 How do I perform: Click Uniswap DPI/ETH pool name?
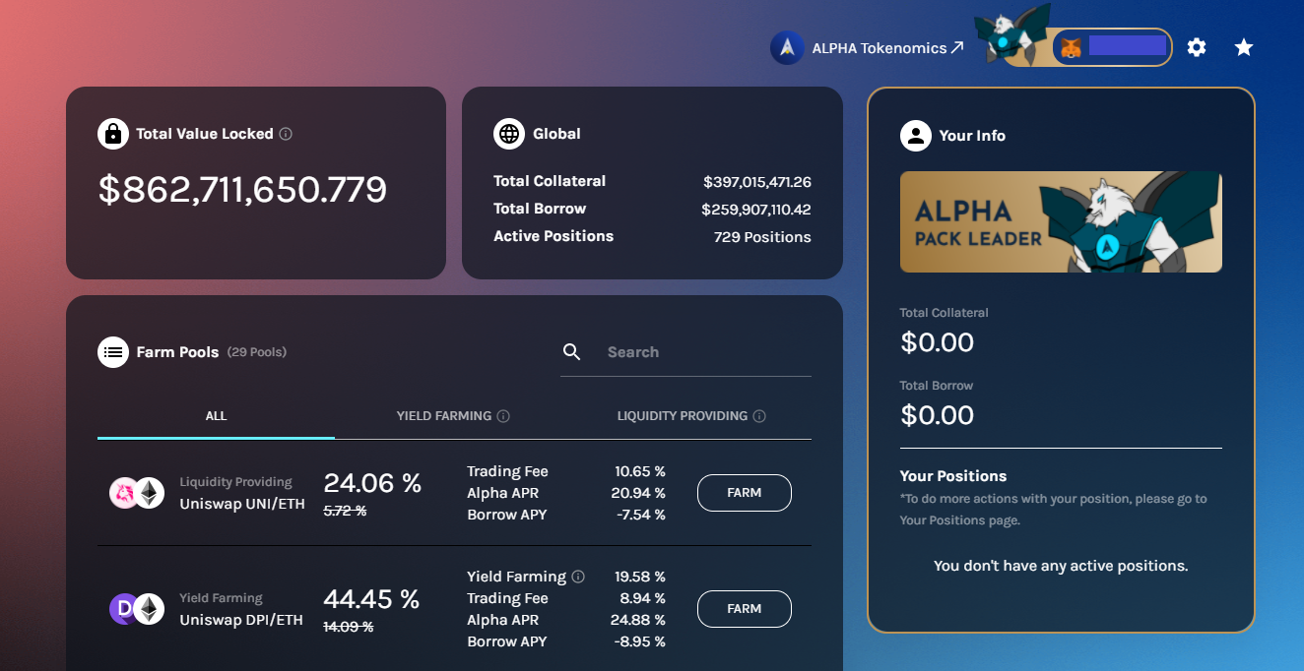pyautogui.click(x=241, y=620)
